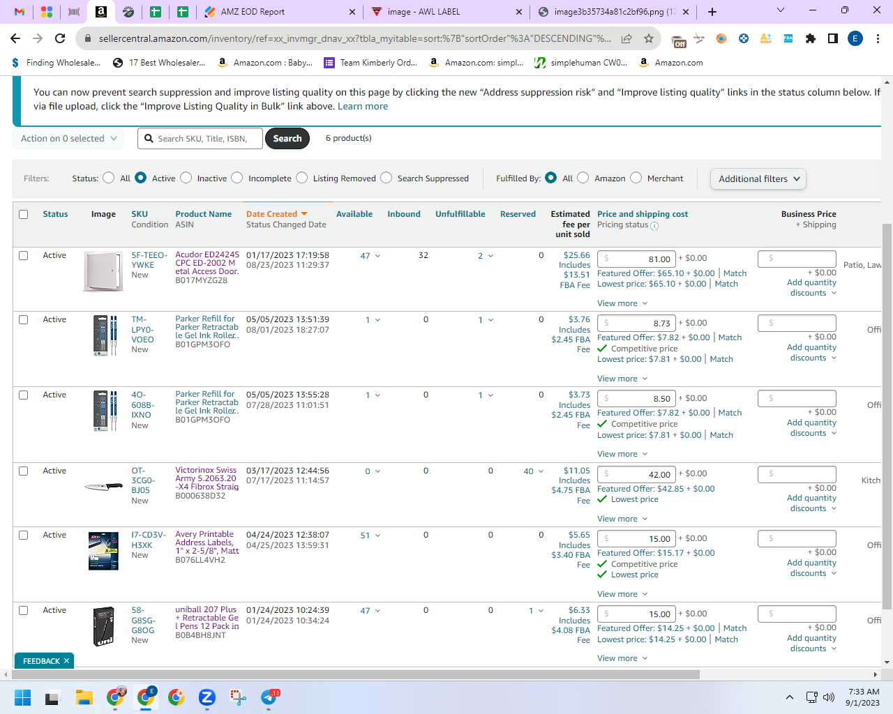
Task: Close the FEEDBACK tab with its X
Action: pos(67,661)
